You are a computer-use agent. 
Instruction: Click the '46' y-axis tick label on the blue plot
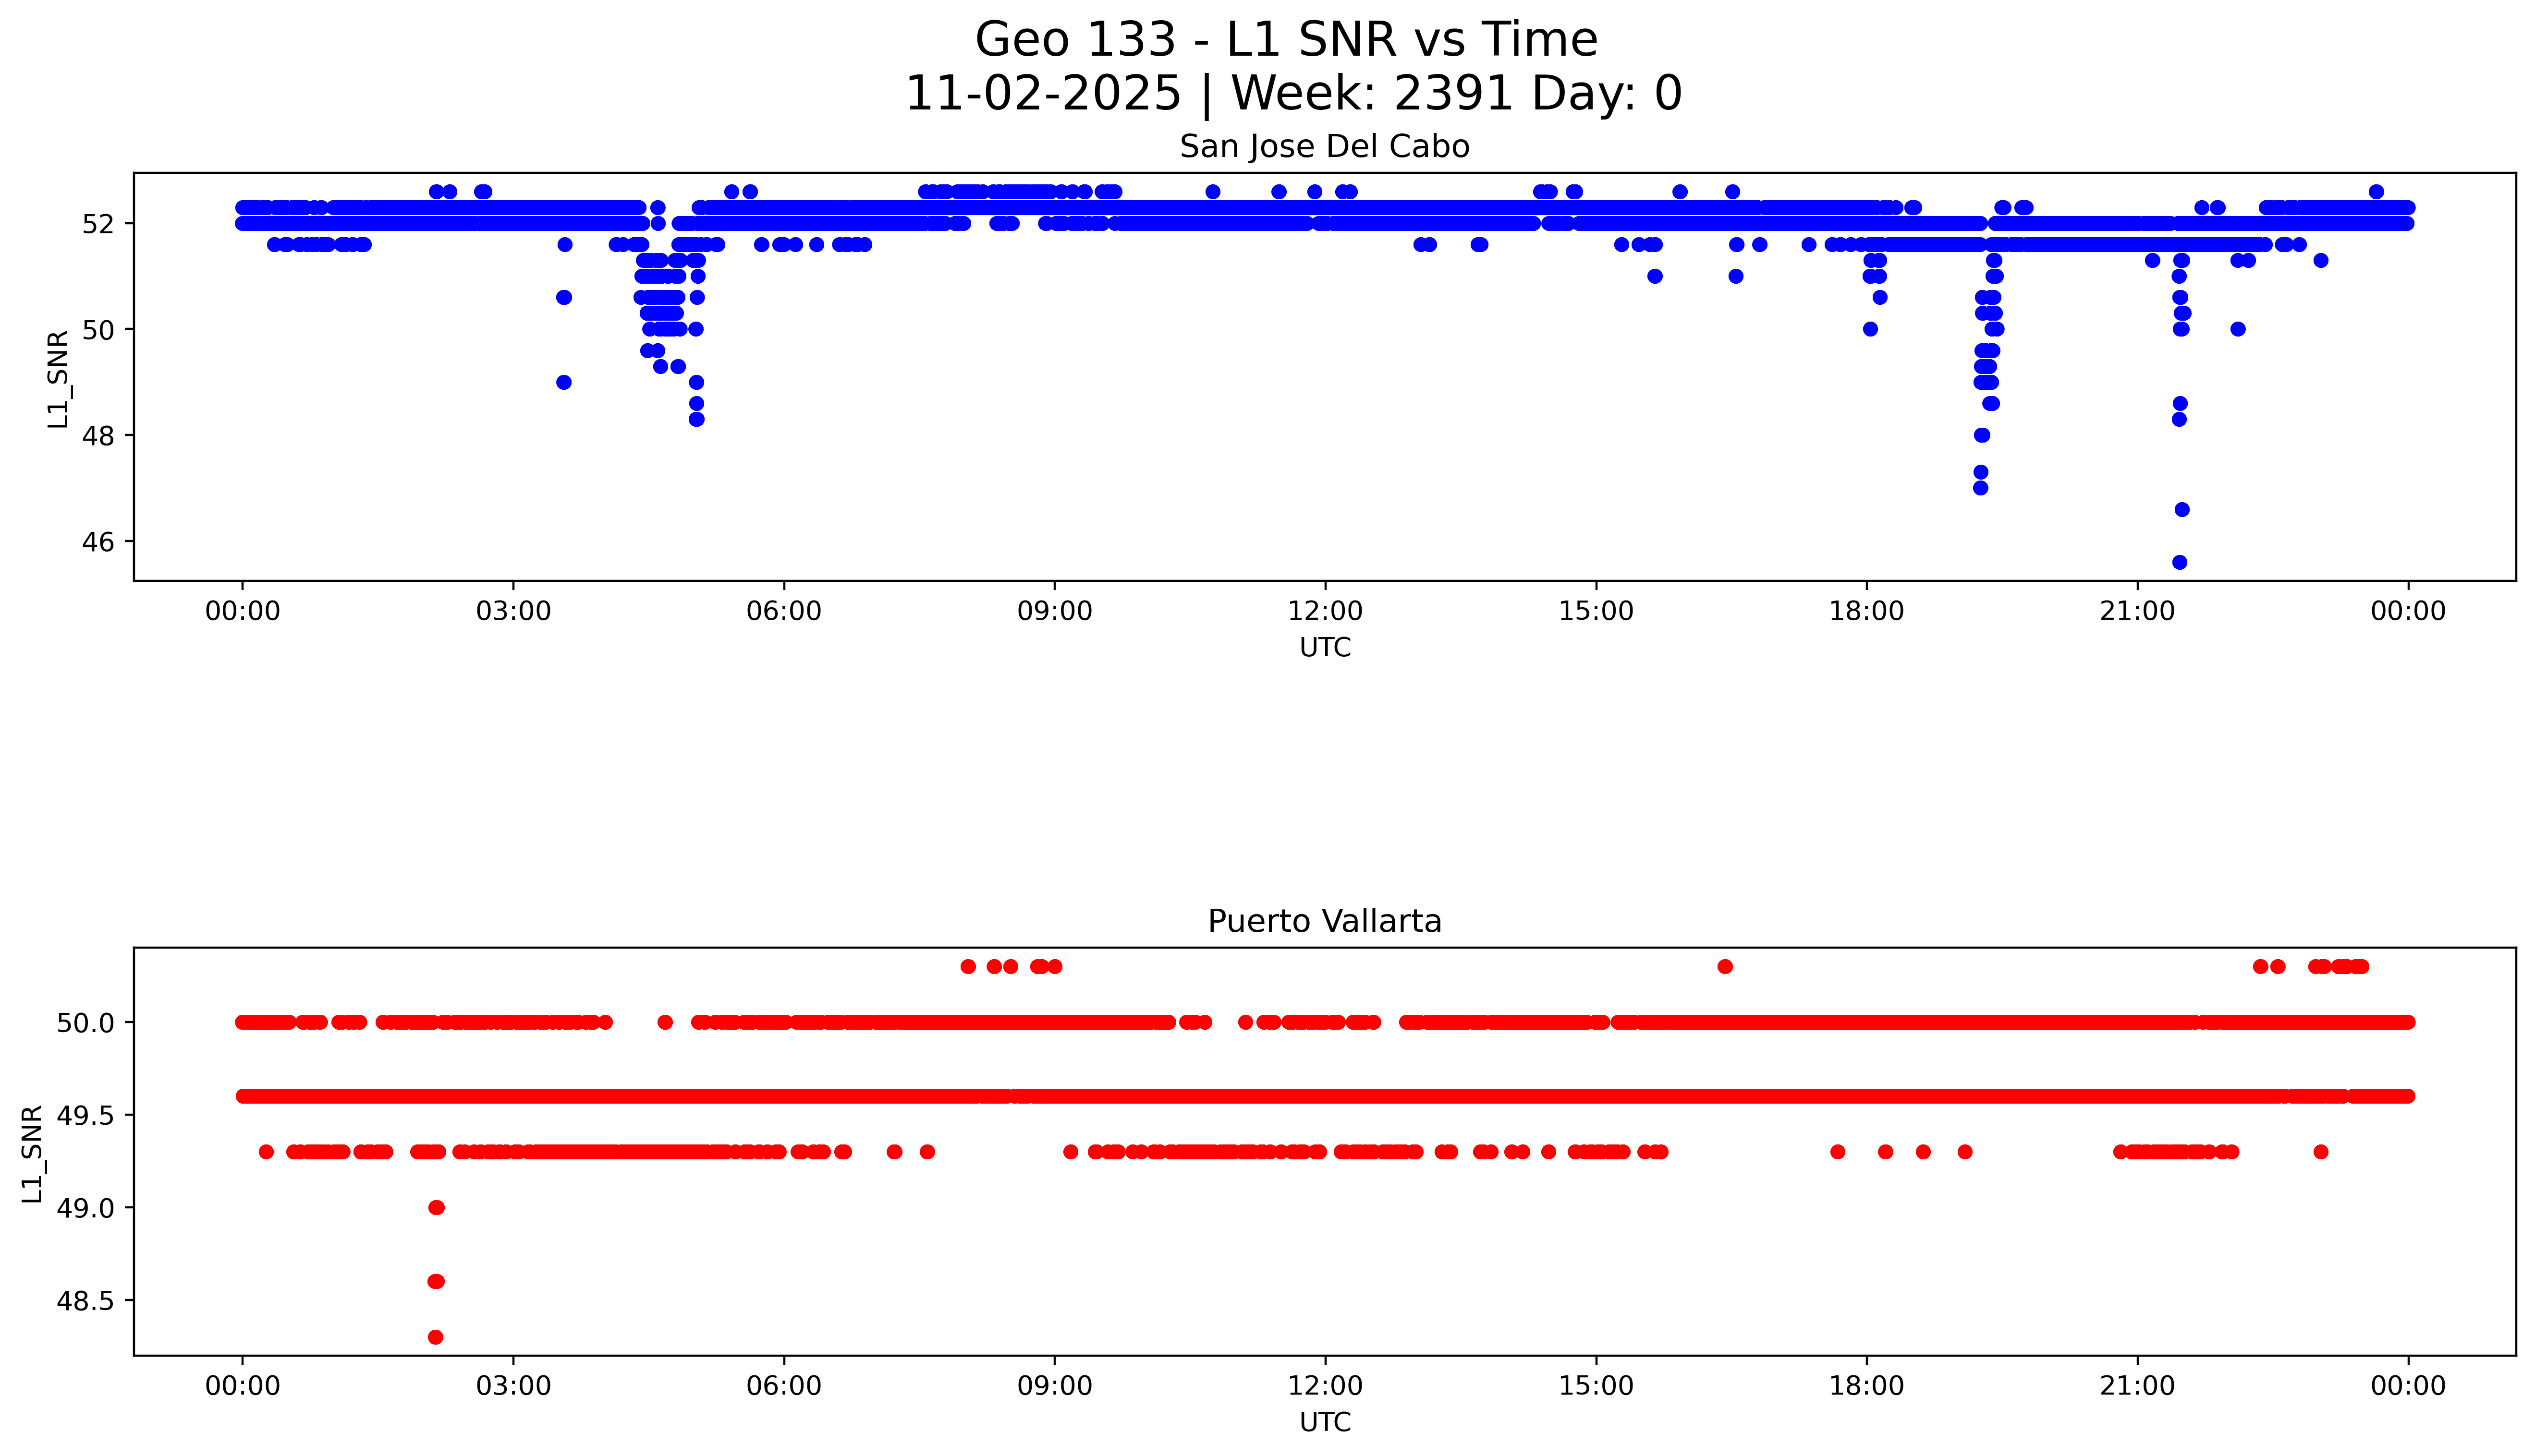[99, 542]
